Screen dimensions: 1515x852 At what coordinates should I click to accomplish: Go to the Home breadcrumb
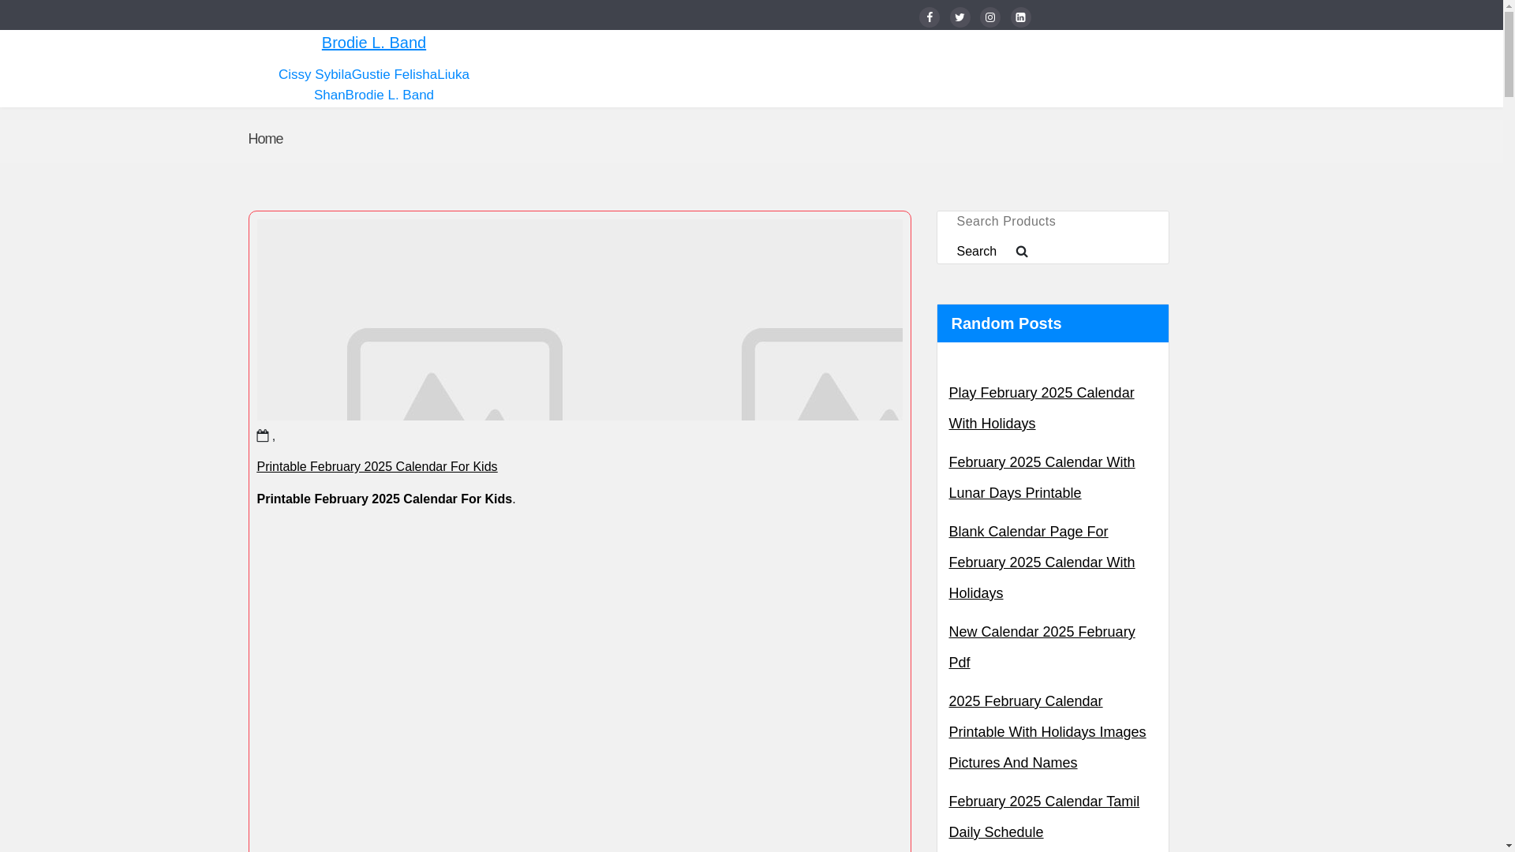click(x=265, y=139)
